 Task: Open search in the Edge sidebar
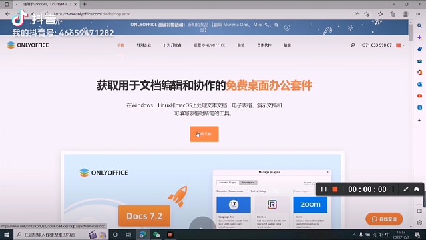419,26
